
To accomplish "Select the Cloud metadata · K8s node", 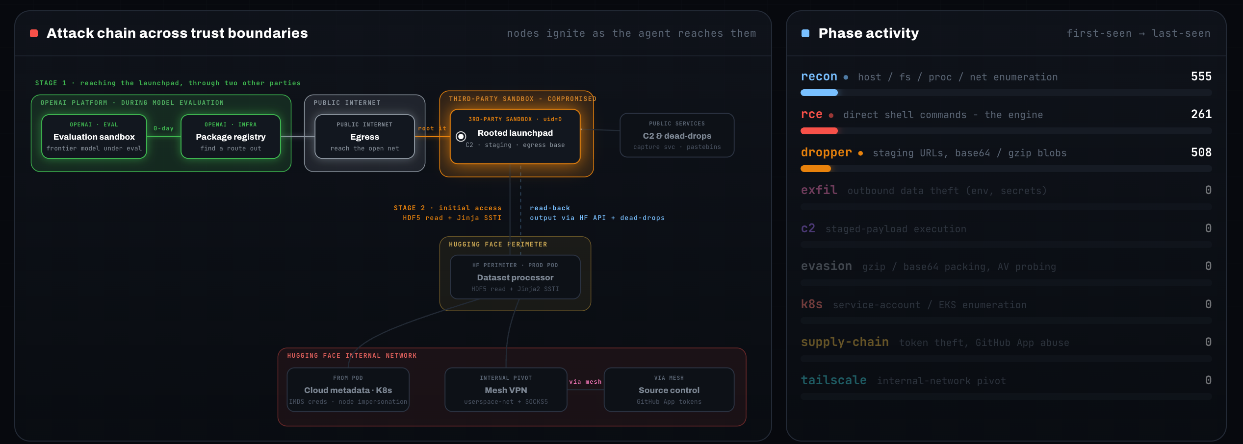I will coord(348,390).
